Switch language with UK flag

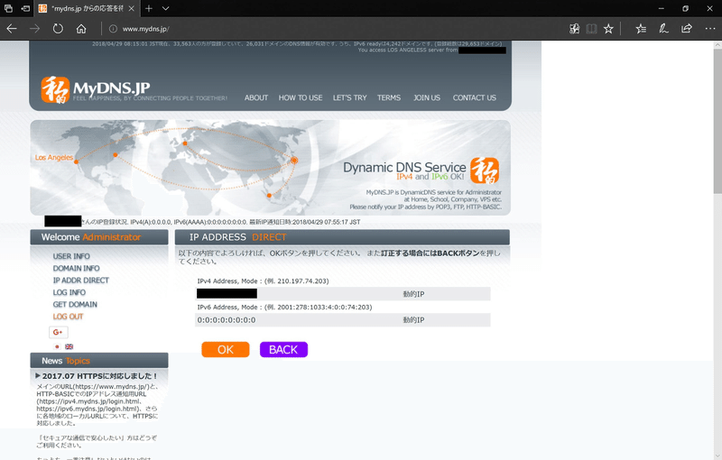coord(69,346)
